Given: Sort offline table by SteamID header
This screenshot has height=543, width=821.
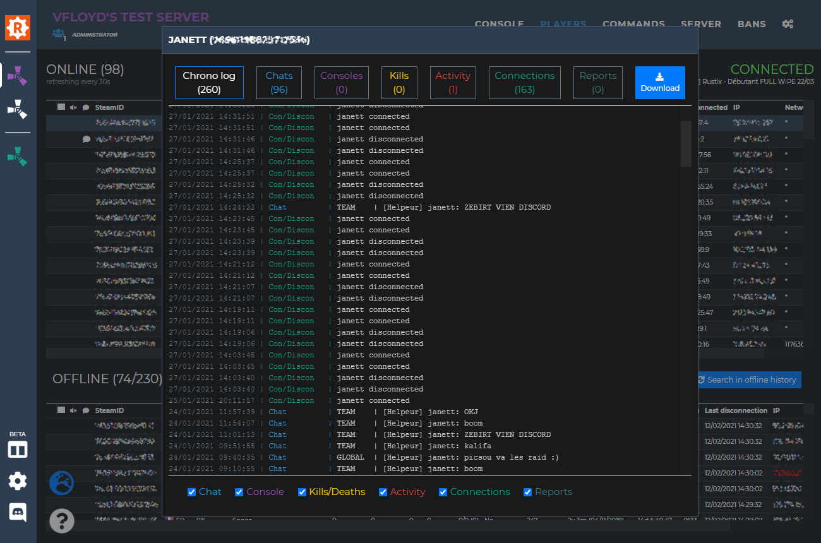Looking at the screenshot, I should pos(109,410).
